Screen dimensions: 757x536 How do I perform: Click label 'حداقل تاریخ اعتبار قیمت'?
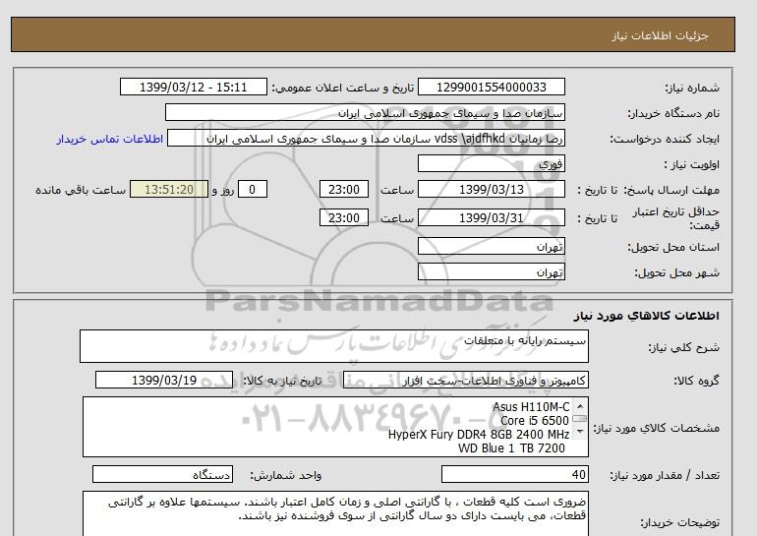point(676,218)
